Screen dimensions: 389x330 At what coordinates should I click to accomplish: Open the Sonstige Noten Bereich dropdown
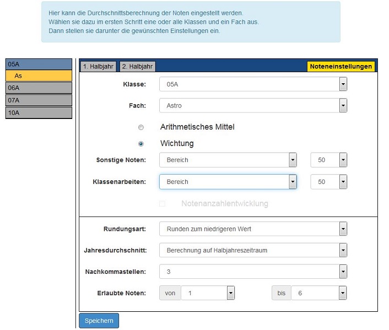(228, 160)
